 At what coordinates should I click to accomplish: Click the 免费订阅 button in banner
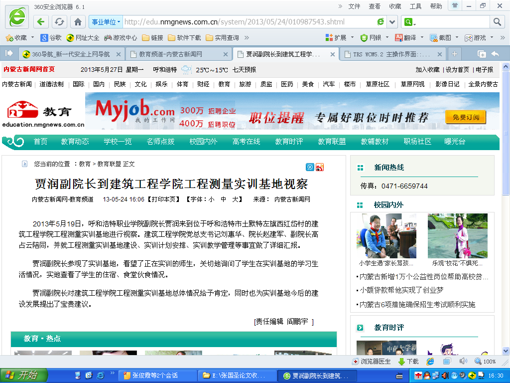pos(466,118)
